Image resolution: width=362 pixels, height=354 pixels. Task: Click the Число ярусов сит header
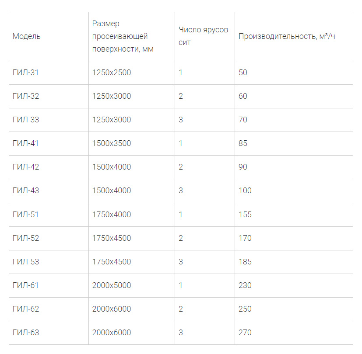204,36
